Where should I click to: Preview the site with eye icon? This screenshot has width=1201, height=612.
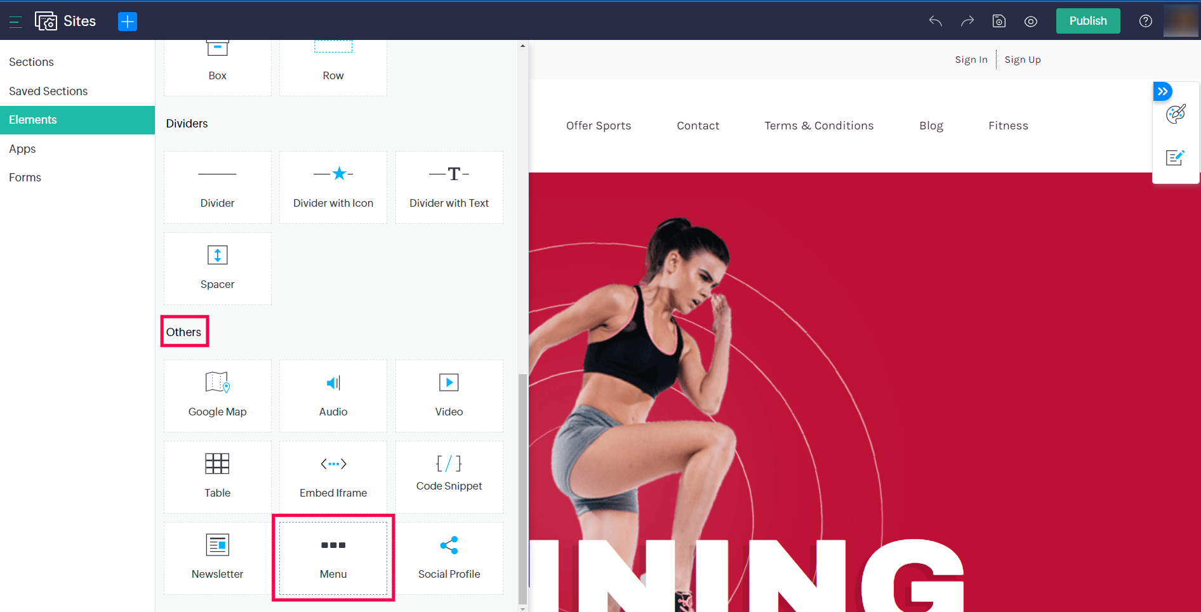[x=1031, y=22]
